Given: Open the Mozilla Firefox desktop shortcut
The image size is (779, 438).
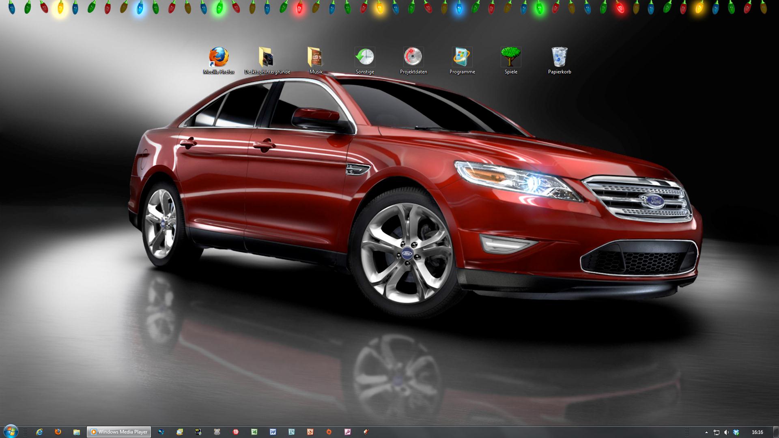Looking at the screenshot, I should click(x=219, y=60).
